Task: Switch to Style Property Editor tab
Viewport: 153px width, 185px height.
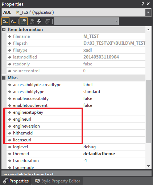Action: pyautogui.click(x=57, y=181)
